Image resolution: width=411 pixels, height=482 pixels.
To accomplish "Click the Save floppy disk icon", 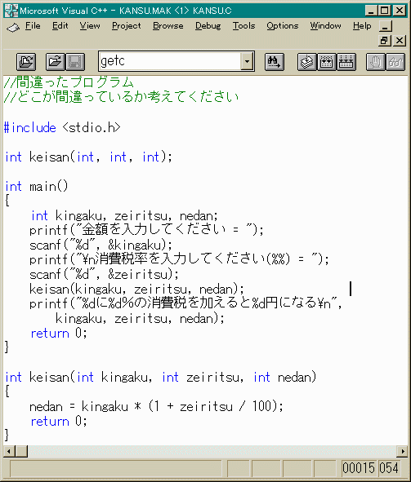I will coord(75,62).
